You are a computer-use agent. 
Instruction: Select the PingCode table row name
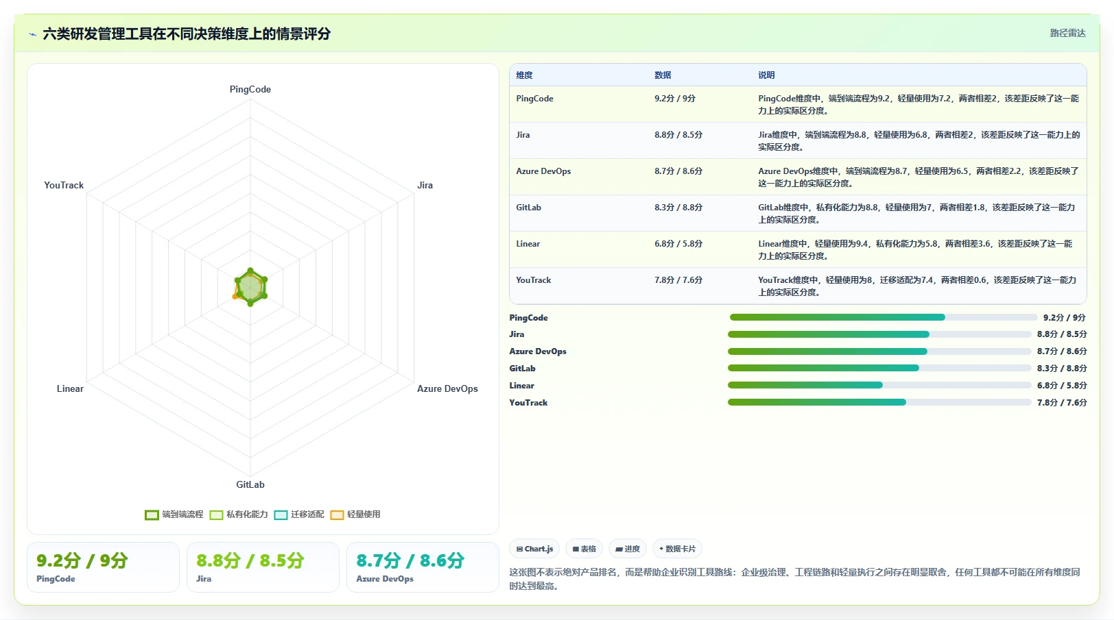click(534, 99)
